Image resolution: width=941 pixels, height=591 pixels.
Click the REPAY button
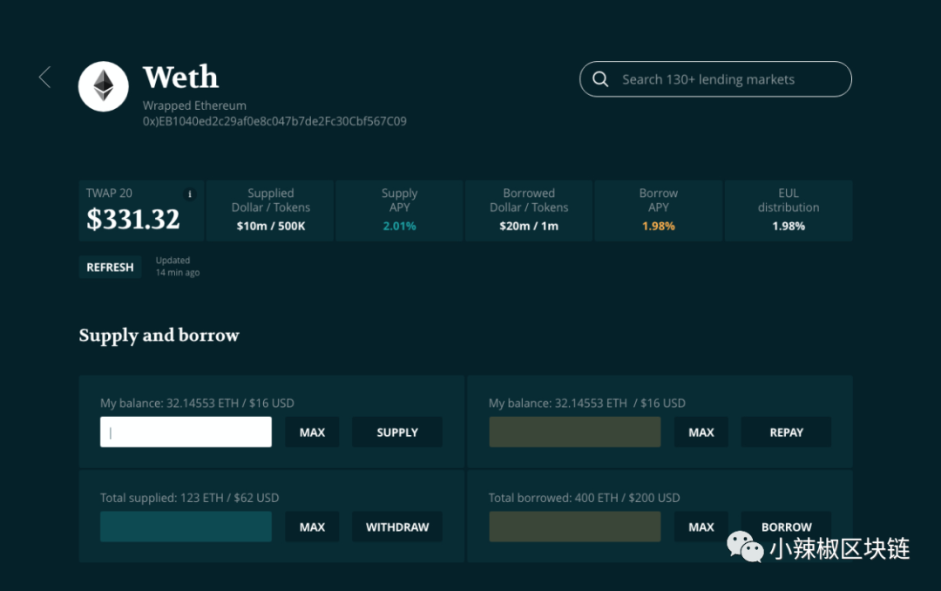click(786, 432)
